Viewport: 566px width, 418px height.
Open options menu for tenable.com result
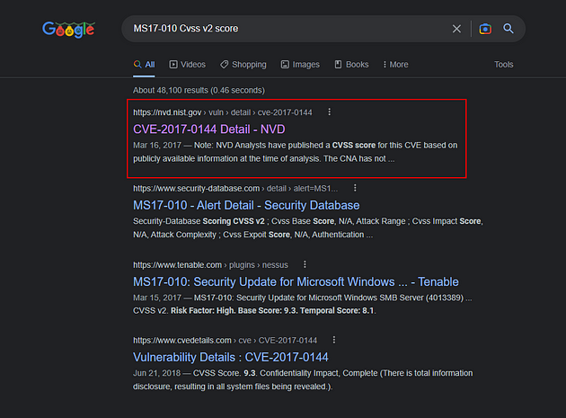tap(305, 264)
